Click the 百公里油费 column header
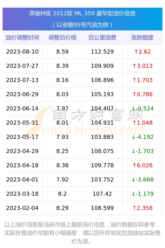This screenshot has height=248, width=165. (102, 38)
